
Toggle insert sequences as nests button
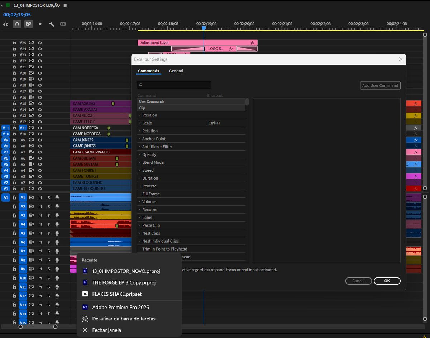(6, 24)
